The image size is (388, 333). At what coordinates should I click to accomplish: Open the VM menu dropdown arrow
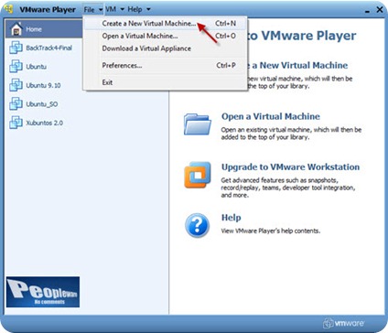click(122, 9)
